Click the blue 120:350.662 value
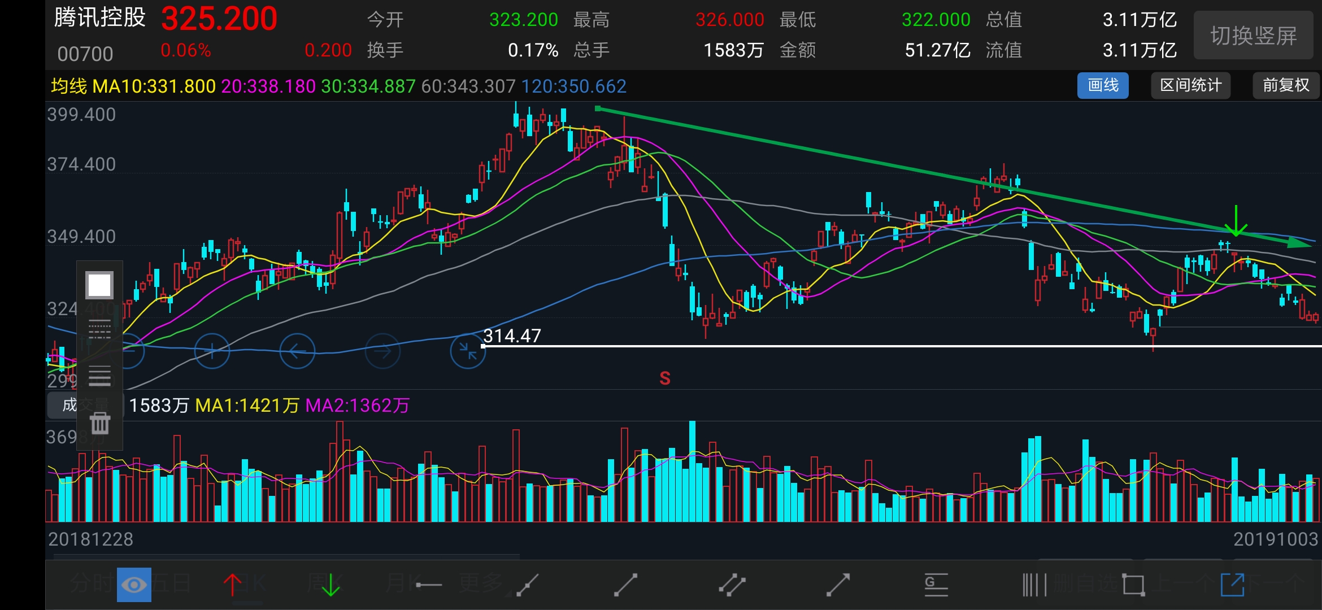 [574, 86]
